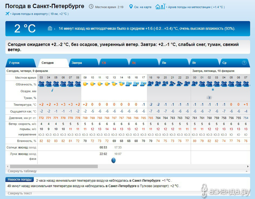This screenshot has width=255, height=199.
Task: Click the Давление, мм рт. ст. row label
Action: click(22, 118)
